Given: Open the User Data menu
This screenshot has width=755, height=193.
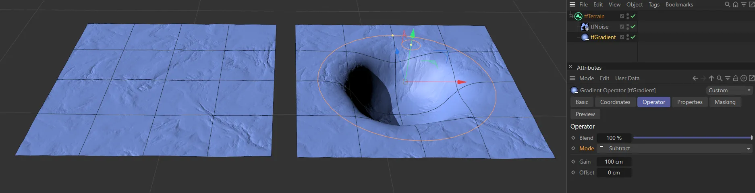Looking at the screenshot, I should [627, 78].
